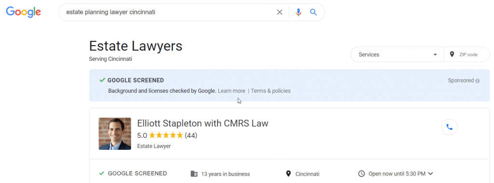Open the Learn more link
The height and width of the screenshot is (183, 494).
[231, 91]
